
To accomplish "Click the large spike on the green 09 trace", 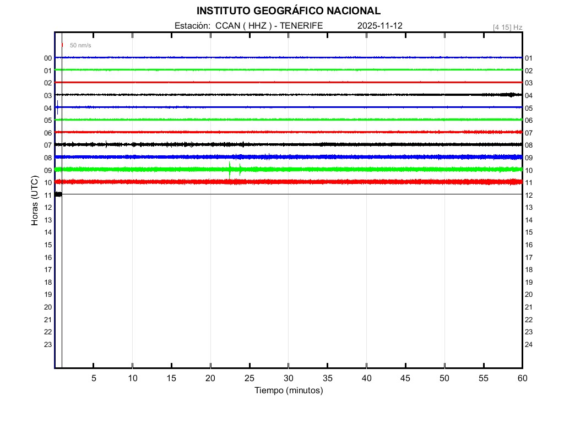I will (230, 169).
